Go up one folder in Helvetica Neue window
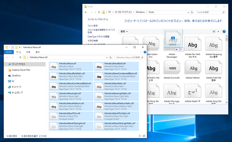Image resolution: width=232 pixels, height=142 pixels. (x=20, y=58)
